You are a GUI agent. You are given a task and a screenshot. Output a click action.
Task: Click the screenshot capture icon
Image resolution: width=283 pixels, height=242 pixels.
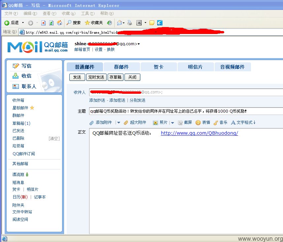(180, 123)
